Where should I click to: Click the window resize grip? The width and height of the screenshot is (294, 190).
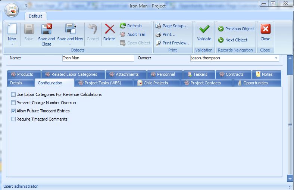click(290, 187)
